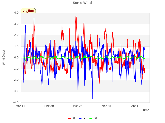Click the Sonic Wind chart title
The height and width of the screenshot is (123, 165).
[82, 3]
